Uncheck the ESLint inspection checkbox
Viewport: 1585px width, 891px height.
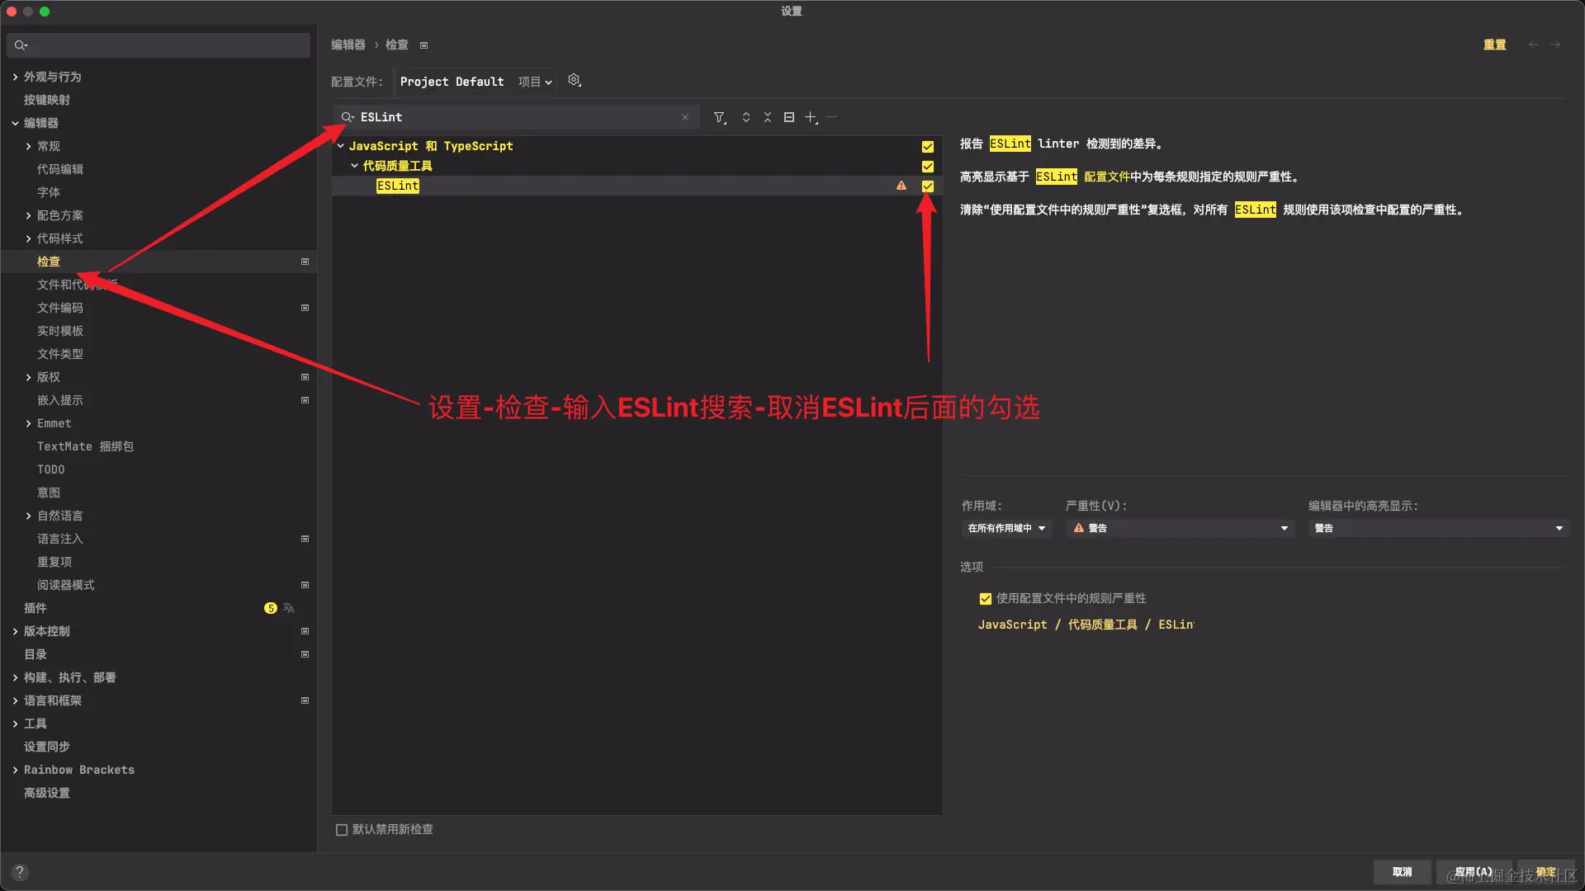(928, 186)
